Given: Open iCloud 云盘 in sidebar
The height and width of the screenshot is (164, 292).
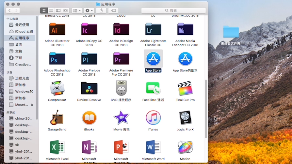Looking at the screenshot, I should click(x=19, y=31).
